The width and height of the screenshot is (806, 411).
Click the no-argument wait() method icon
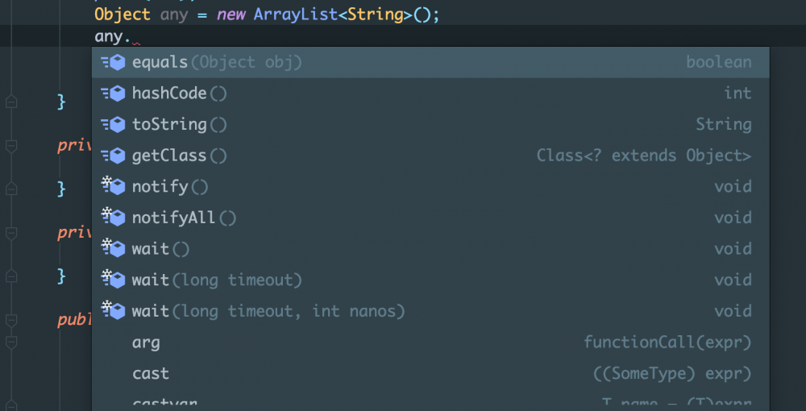click(x=113, y=249)
